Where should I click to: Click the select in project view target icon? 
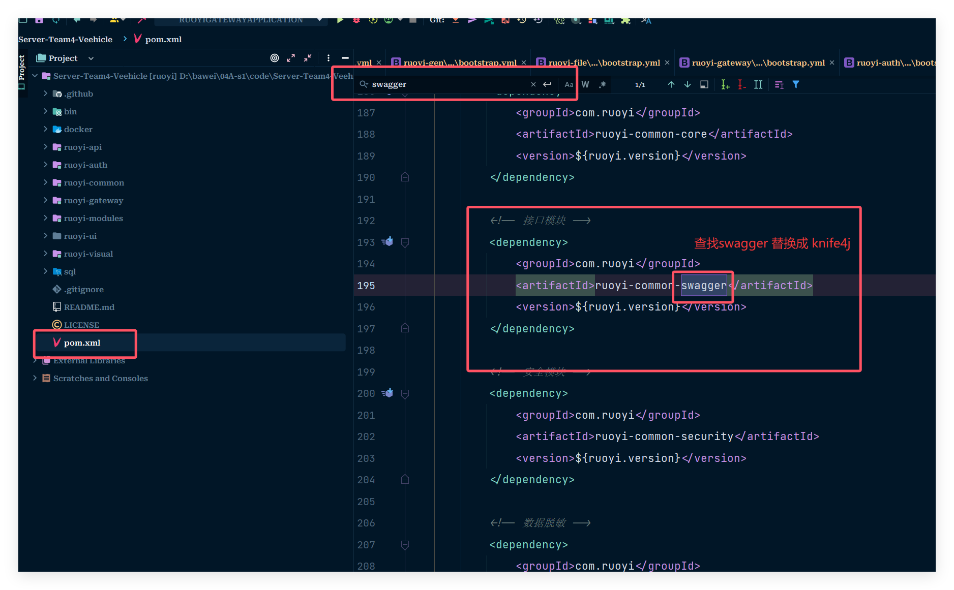[x=275, y=58]
